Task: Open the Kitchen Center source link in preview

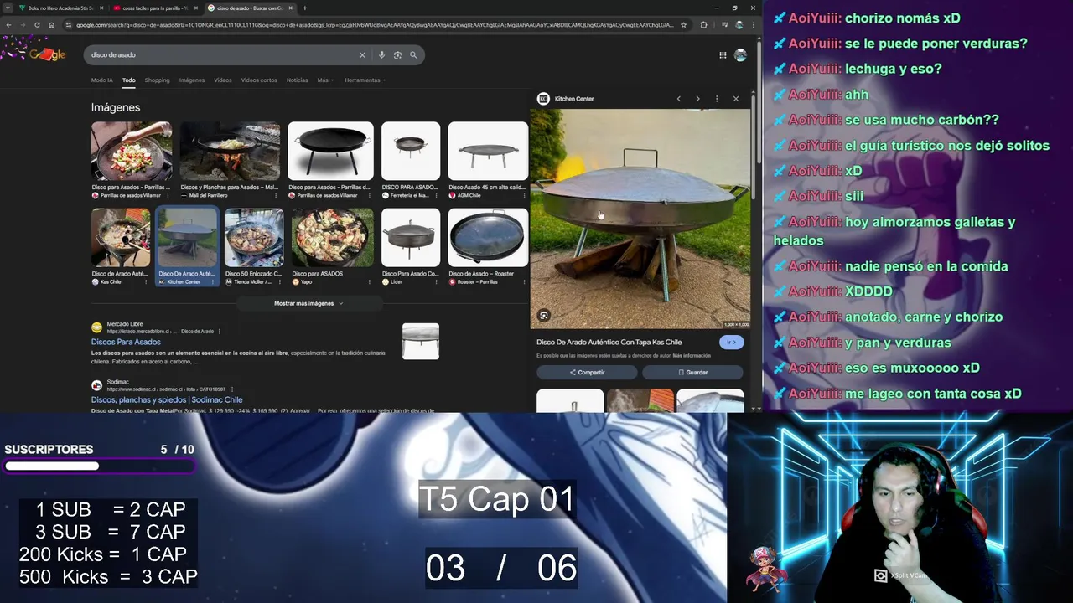Action: (x=566, y=99)
